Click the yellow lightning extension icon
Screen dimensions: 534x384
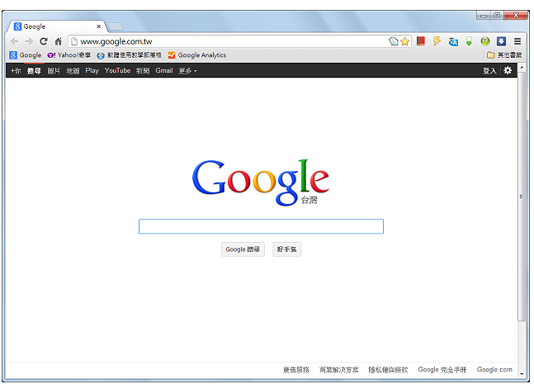[x=437, y=41]
